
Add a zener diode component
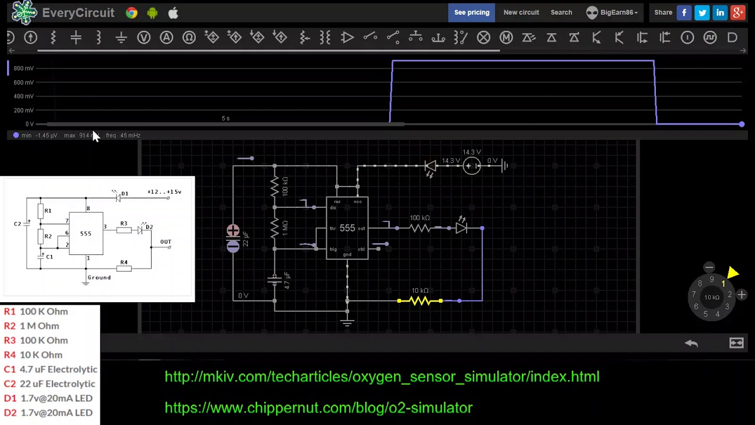point(574,38)
